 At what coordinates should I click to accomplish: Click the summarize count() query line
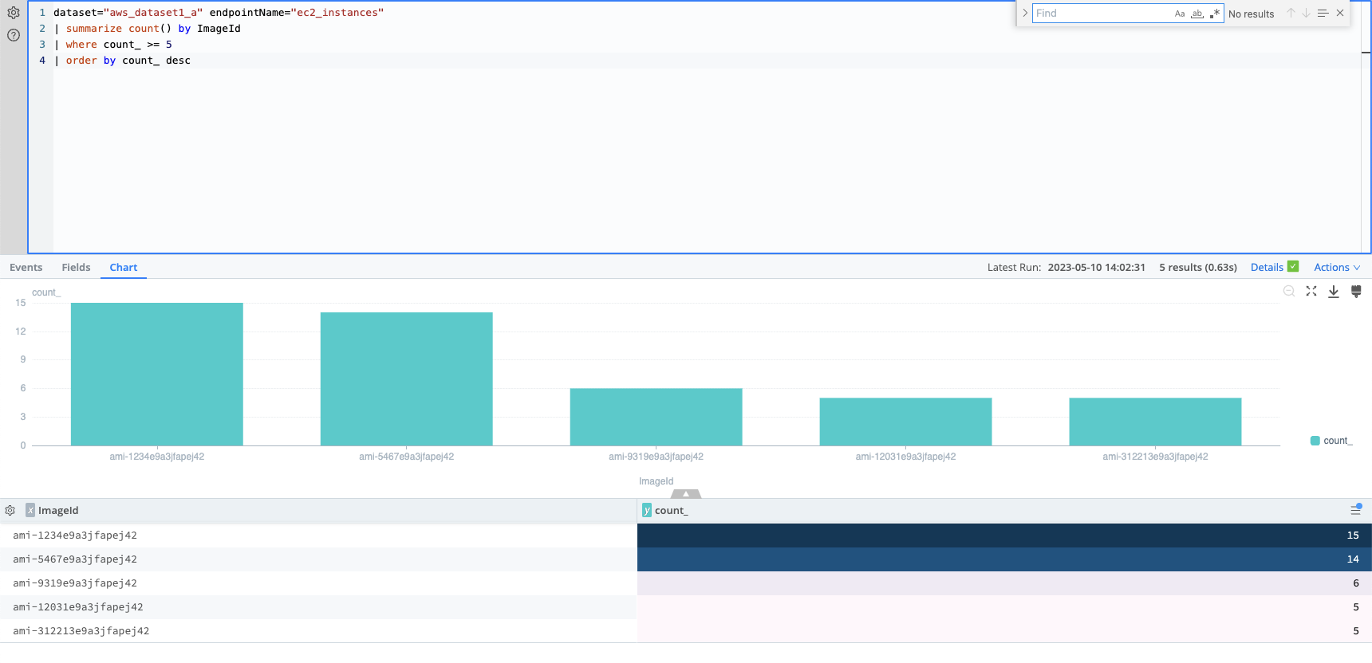click(148, 29)
